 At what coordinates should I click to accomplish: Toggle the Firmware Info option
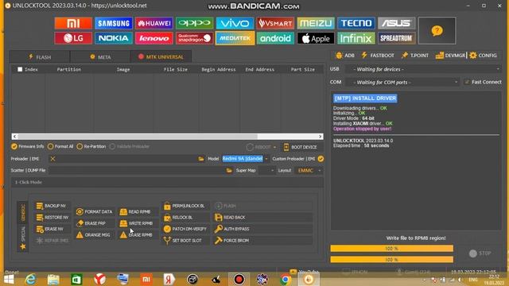[27, 146]
